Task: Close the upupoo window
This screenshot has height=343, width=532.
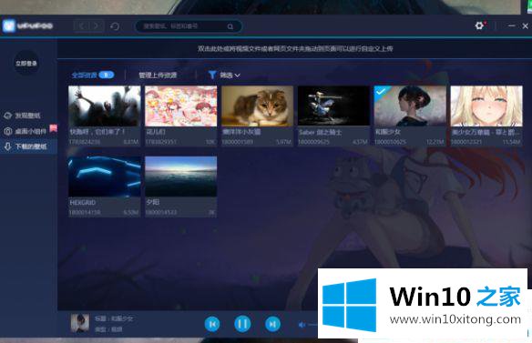Action: click(x=526, y=25)
